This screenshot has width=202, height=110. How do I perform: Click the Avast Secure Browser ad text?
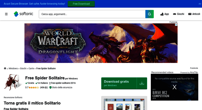point(34,4)
